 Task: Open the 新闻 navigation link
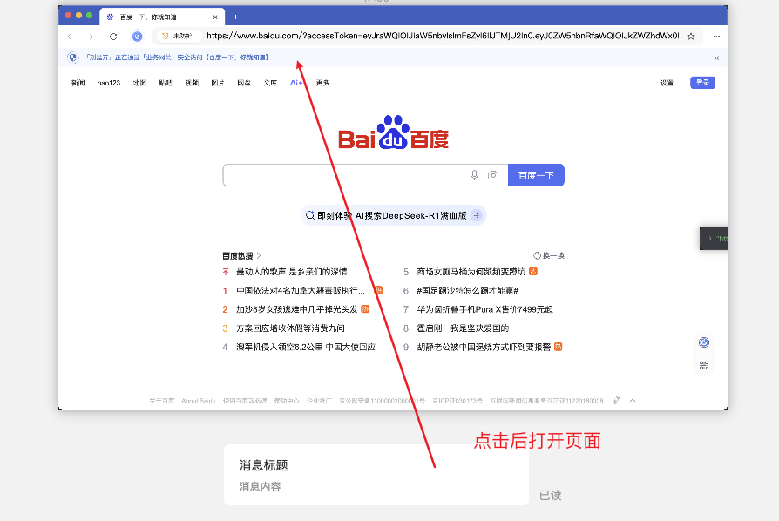(x=78, y=83)
